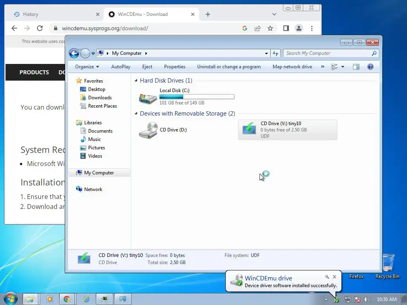Open Chrome profile icon
407x305 pixels.
pos(299,28)
